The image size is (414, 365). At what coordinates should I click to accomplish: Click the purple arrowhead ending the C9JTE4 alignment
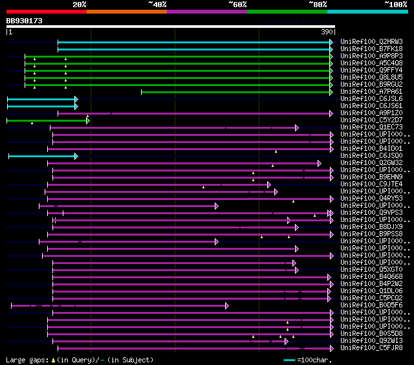click(x=269, y=185)
